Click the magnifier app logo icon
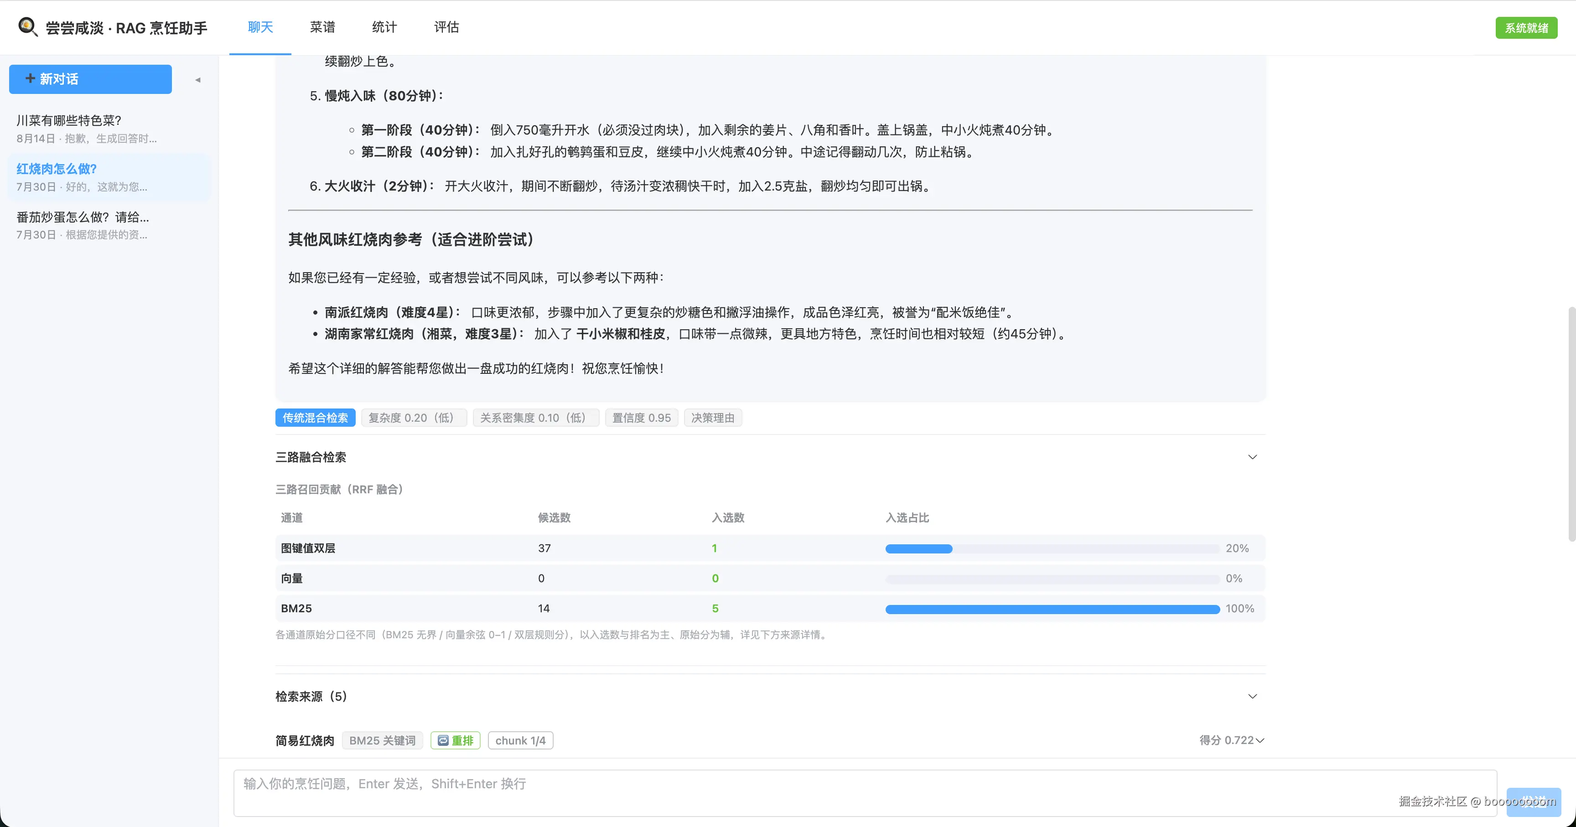The height and width of the screenshot is (827, 1576). pyautogui.click(x=28, y=27)
